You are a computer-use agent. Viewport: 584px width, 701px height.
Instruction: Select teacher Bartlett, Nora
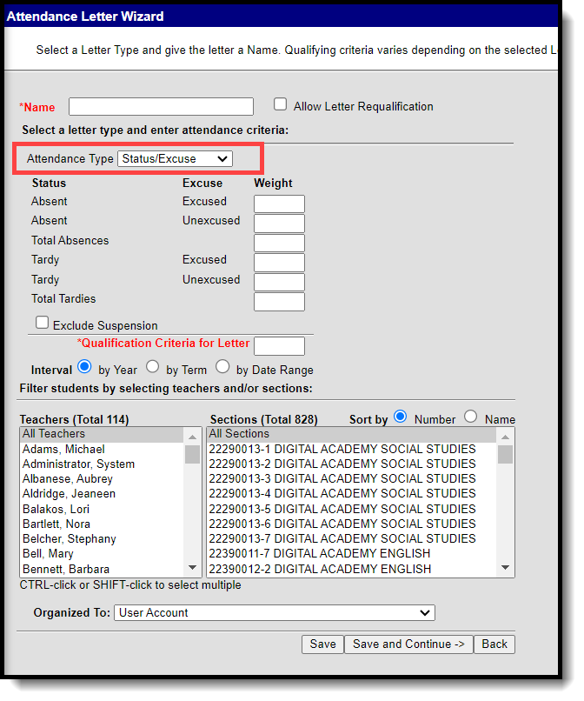tap(102, 524)
